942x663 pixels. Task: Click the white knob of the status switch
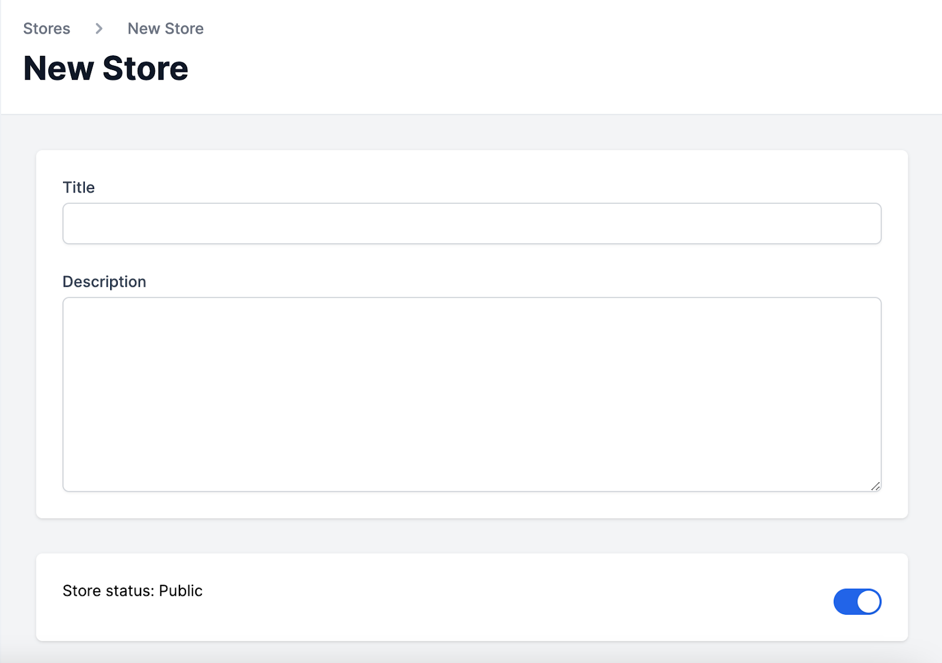pos(868,602)
